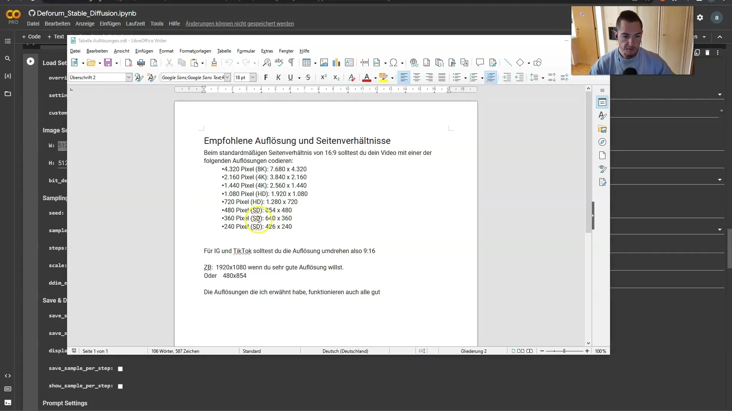Screen dimensions: 732x411
Task: Click the Save document icon in Writer
Action: click(108, 63)
